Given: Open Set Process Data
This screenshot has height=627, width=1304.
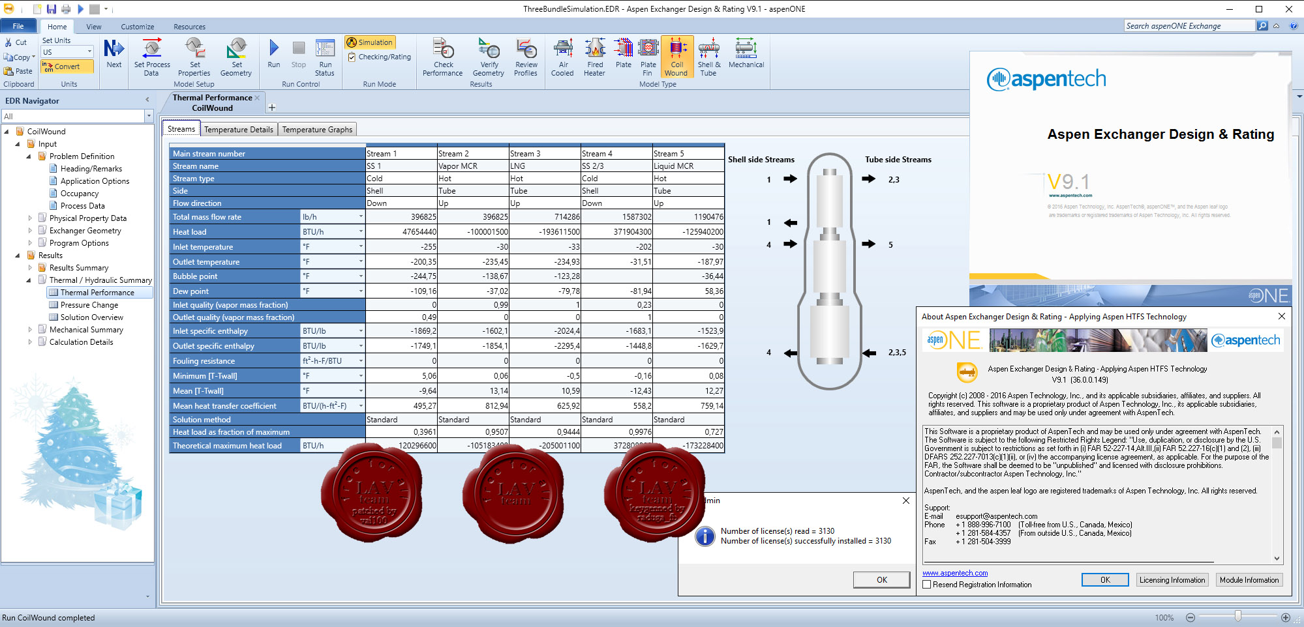Looking at the screenshot, I should click(152, 57).
